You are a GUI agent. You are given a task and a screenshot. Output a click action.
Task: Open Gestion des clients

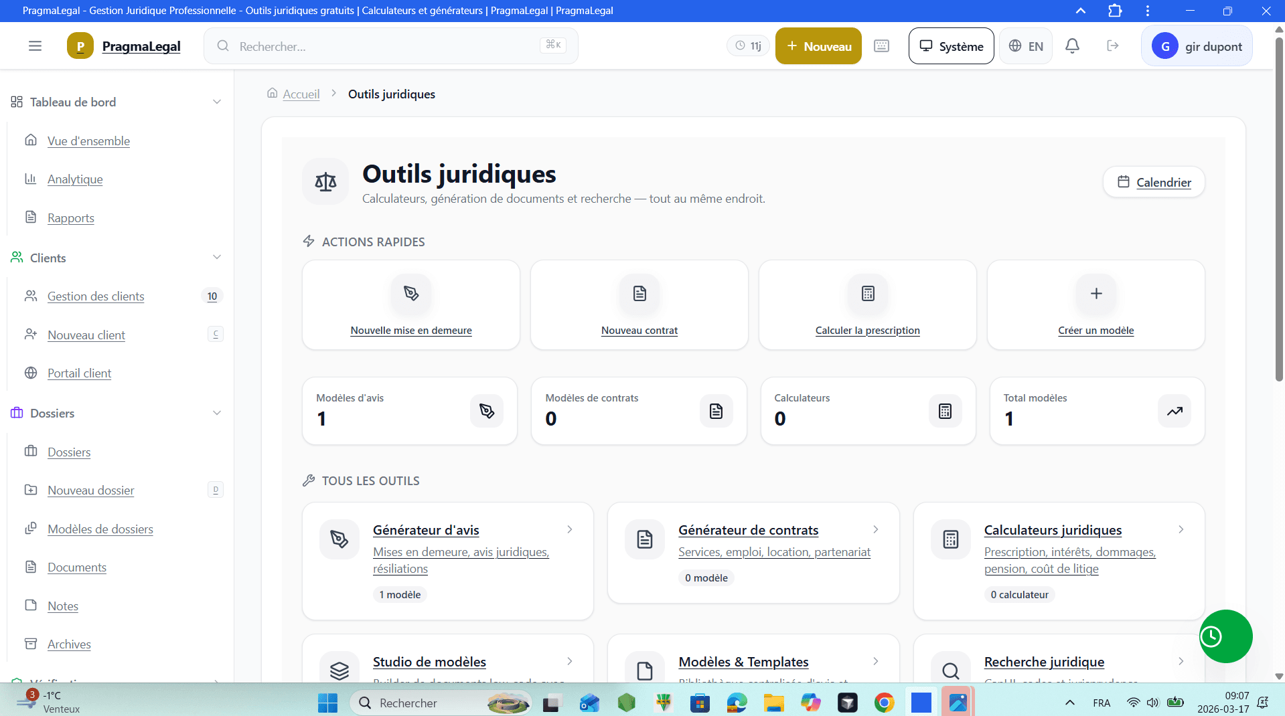tap(96, 296)
